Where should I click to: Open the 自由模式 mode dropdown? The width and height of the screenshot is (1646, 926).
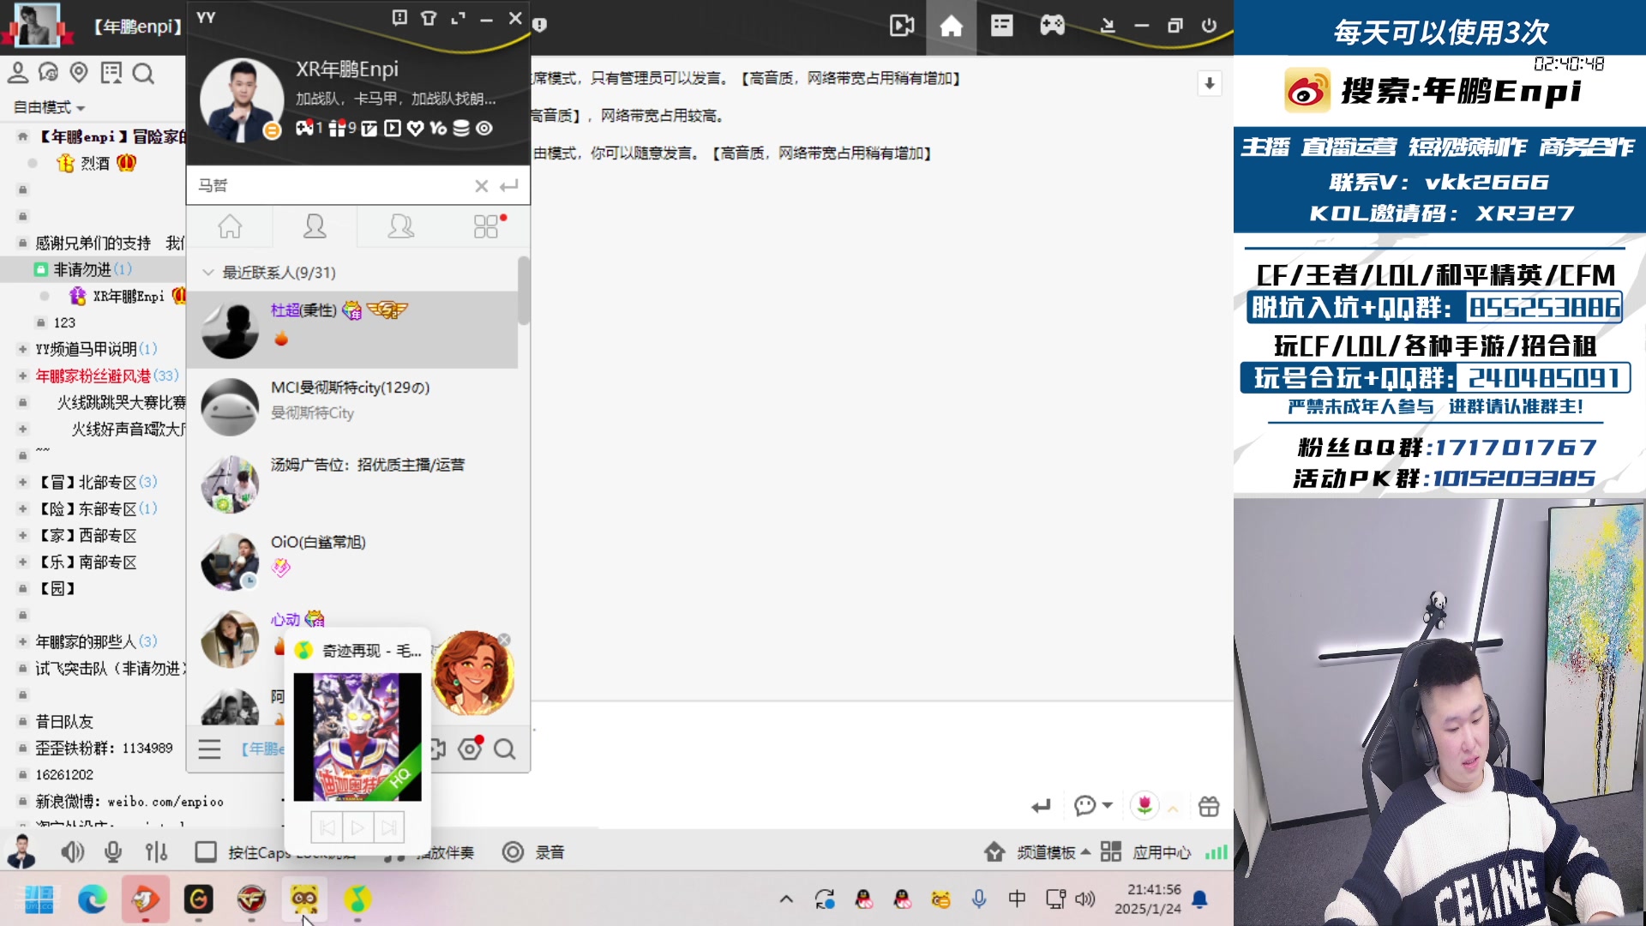coord(49,107)
